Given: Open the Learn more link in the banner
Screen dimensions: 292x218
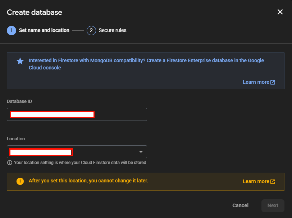Looking at the screenshot, I should tap(256, 82).
